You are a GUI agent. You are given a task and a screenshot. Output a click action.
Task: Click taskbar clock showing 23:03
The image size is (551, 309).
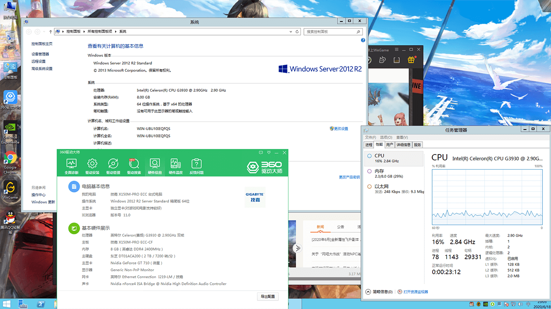pyautogui.click(x=542, y=304)
